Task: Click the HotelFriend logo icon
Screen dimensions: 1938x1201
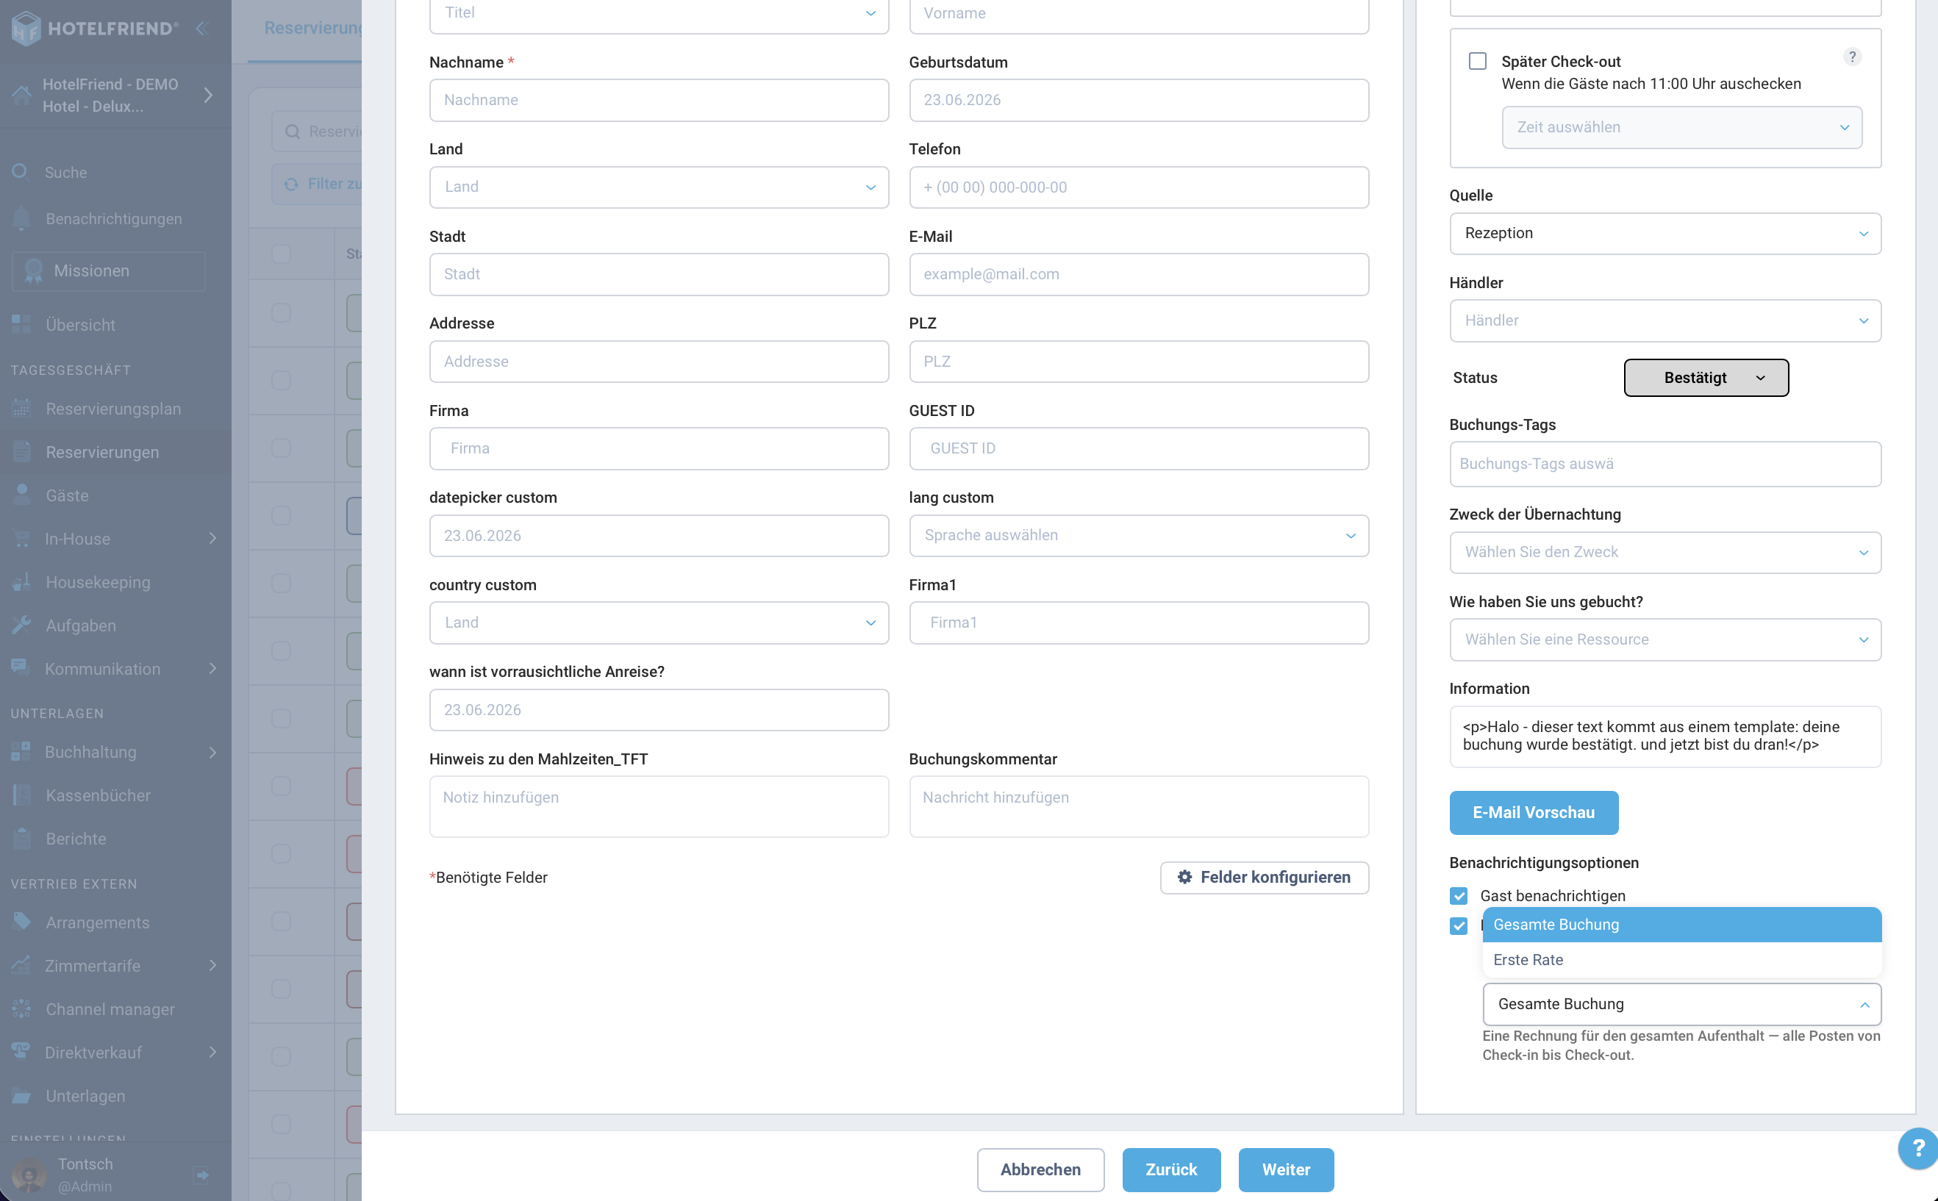Action: tap(26, 29)
